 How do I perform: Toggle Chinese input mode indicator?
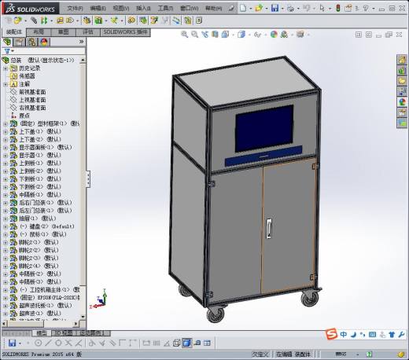point(344,334)
